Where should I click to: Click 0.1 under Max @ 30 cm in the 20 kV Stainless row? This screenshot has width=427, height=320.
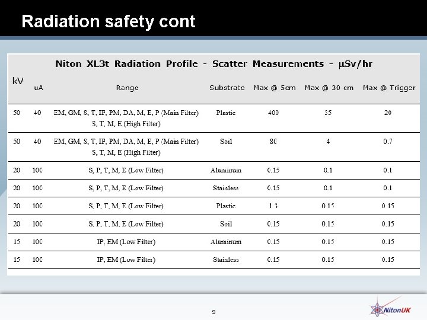pos(328,188)
